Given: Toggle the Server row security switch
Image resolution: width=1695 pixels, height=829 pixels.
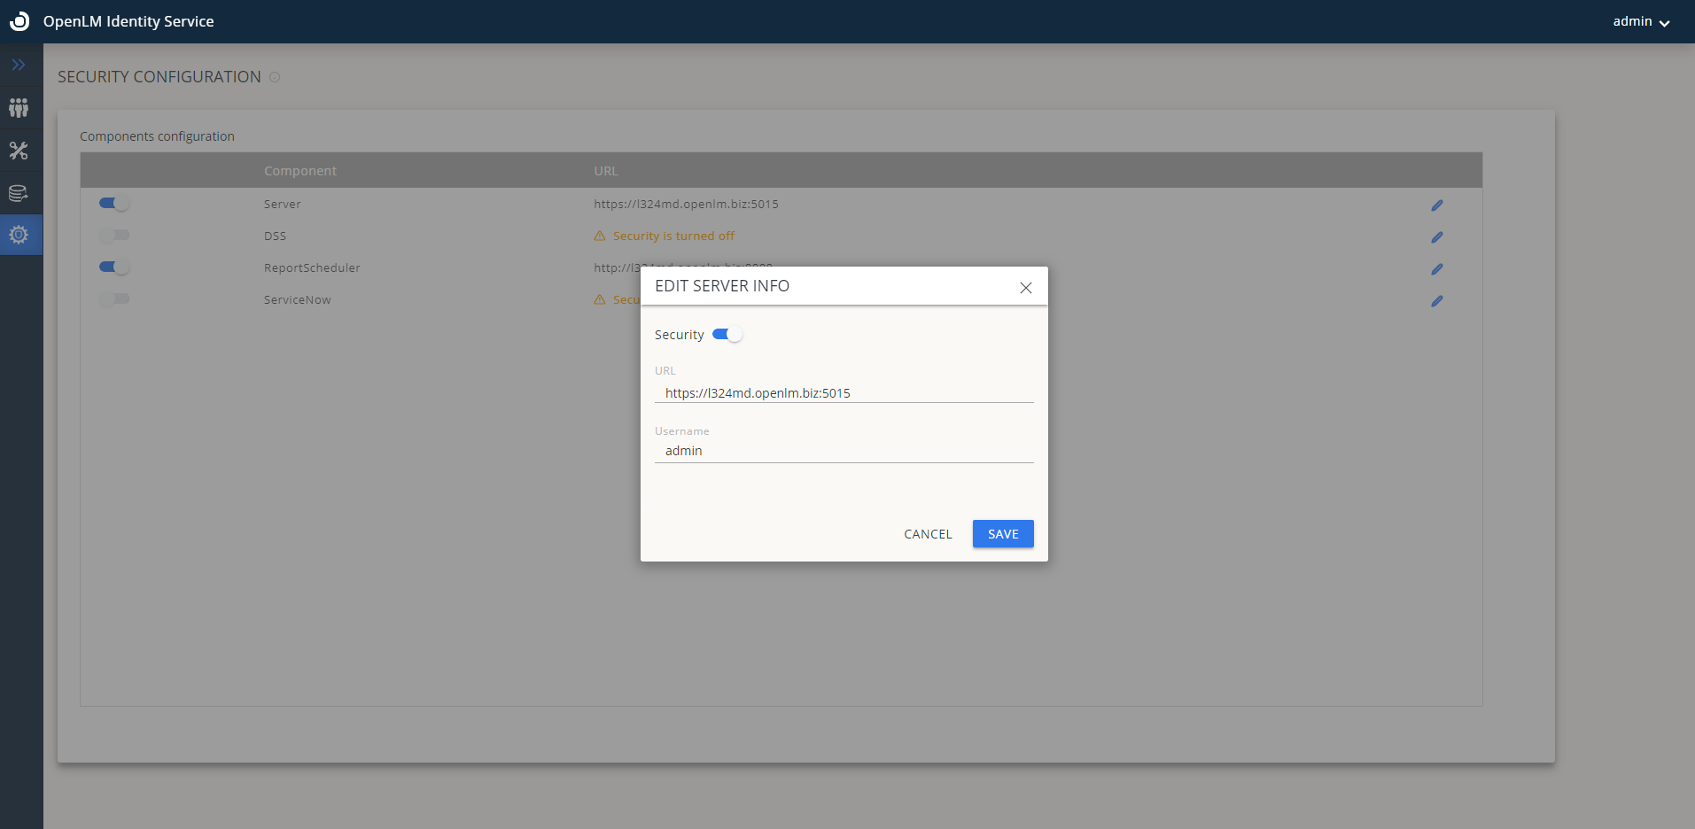Looking at the screenshot, I should [x=114, y=204].
